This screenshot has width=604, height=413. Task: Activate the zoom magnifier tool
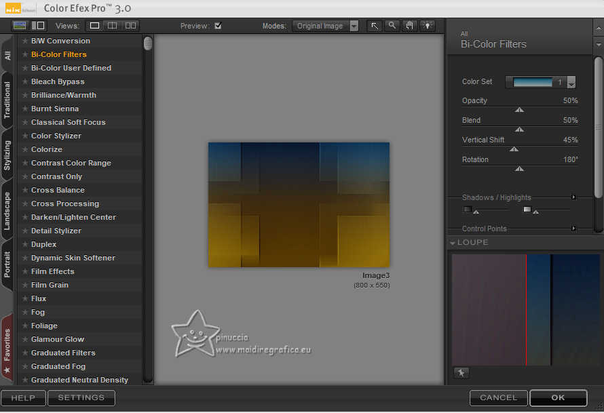pos(392,26)
